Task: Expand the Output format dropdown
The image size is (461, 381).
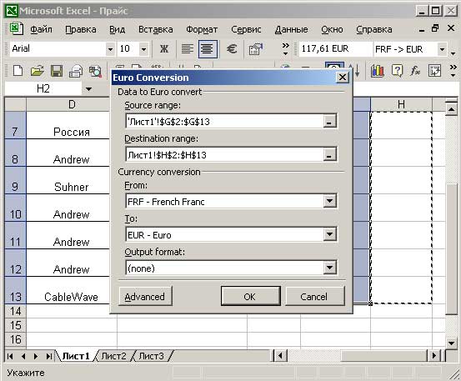Action: pos(329,268)
